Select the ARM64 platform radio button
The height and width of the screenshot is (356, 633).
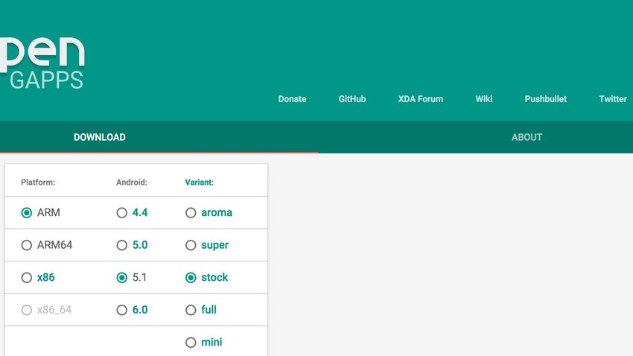(27, 245)
